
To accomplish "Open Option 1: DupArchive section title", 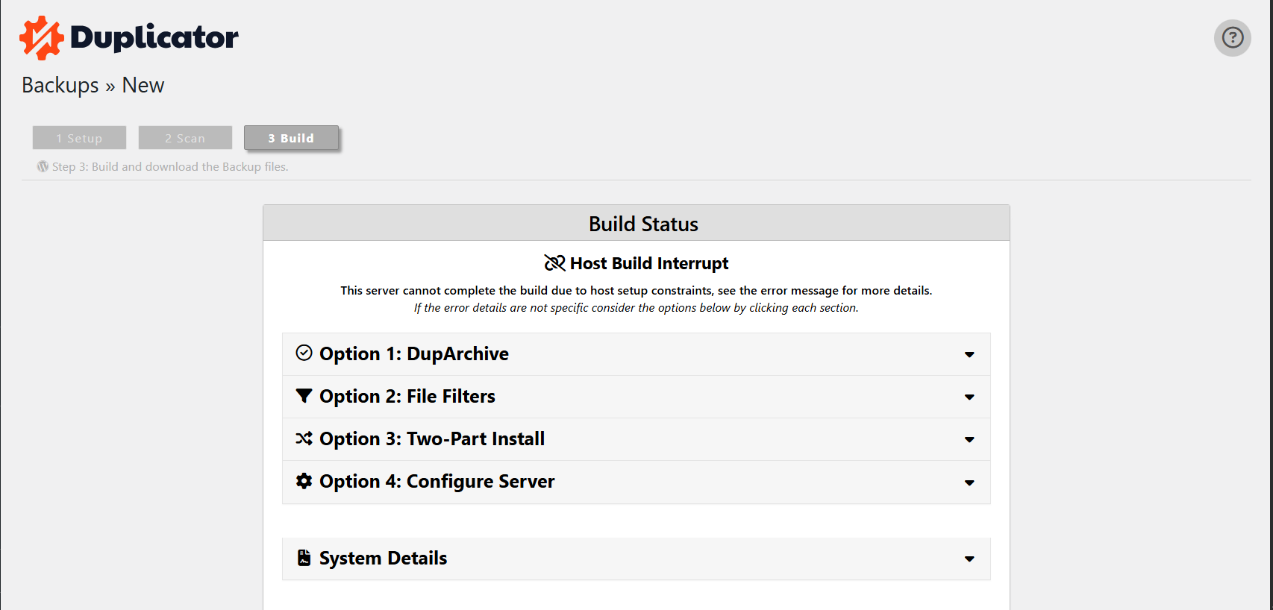I will tap(414, 353).
